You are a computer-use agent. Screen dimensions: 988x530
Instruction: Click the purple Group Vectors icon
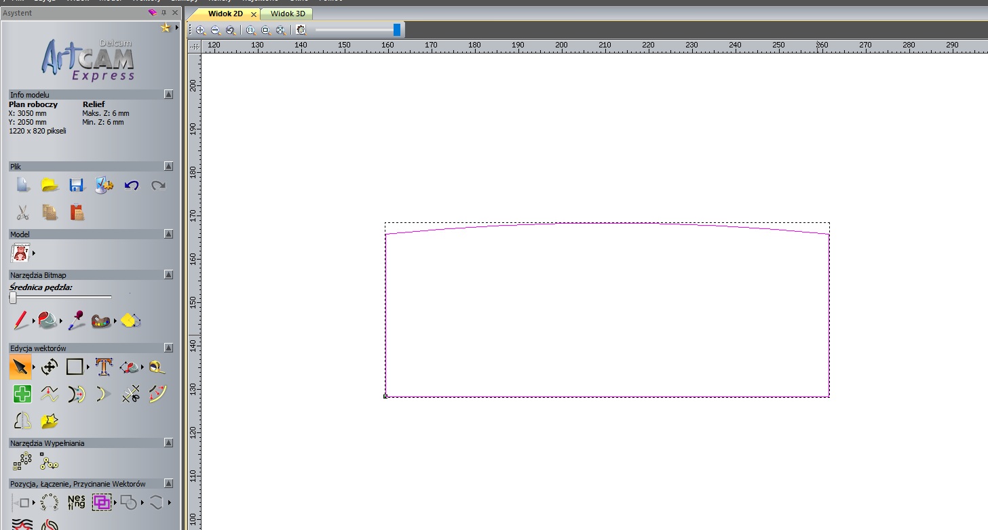pos(102,502)
